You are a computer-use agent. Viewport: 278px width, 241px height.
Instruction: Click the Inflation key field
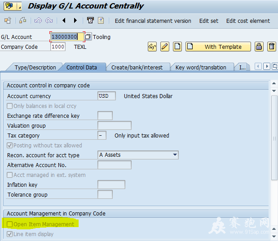[x=111, y=185]
